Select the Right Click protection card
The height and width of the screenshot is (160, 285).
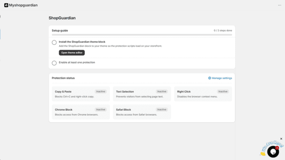203,94
